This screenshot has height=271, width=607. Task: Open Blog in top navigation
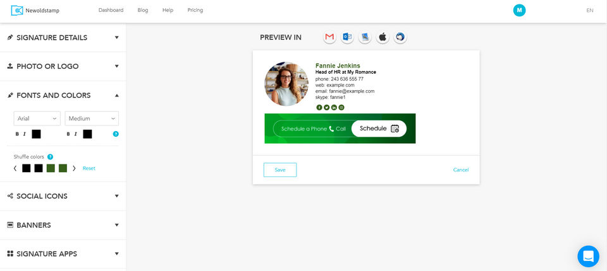143,10
